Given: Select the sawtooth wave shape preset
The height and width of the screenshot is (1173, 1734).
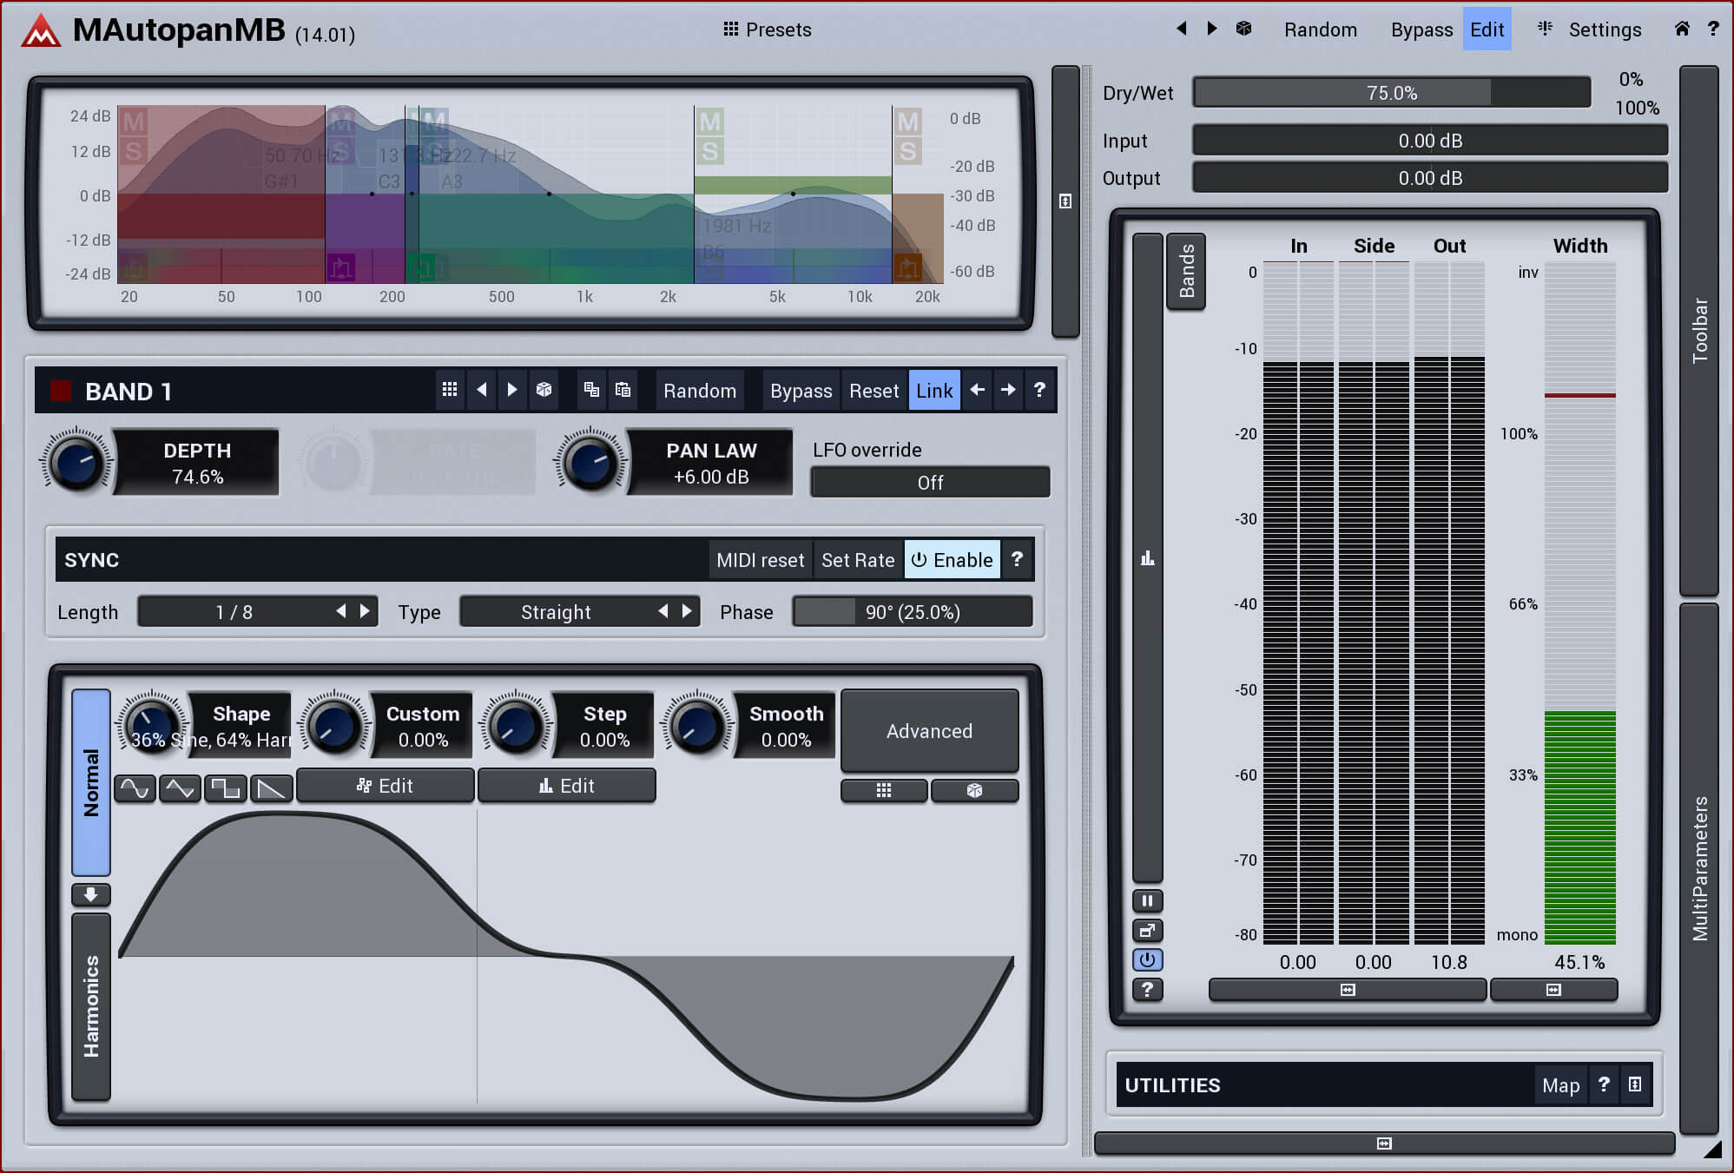Looking at the screenshot, I should pos(271,788).
